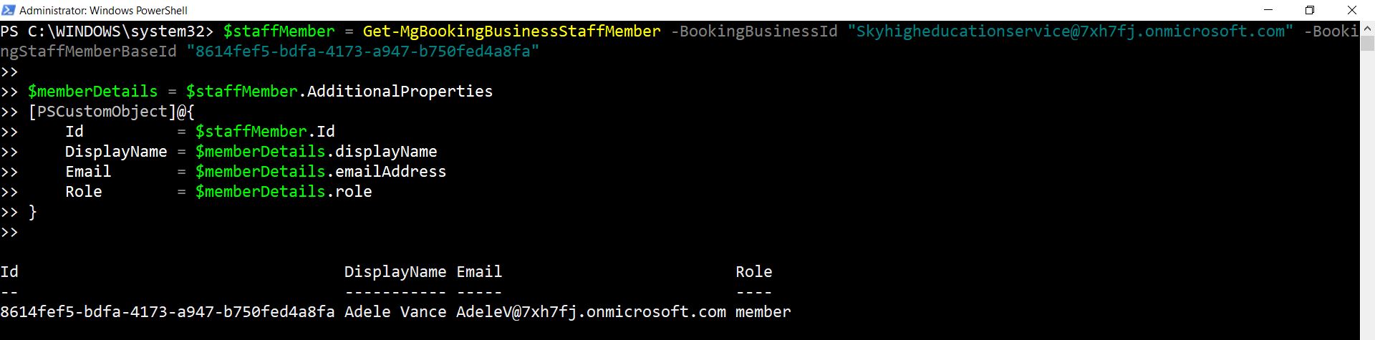
Task: Click the PowerShell icon in title bar
Action: point(9,10)
